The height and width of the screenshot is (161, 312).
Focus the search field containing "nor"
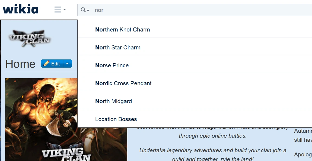[190, 10]
